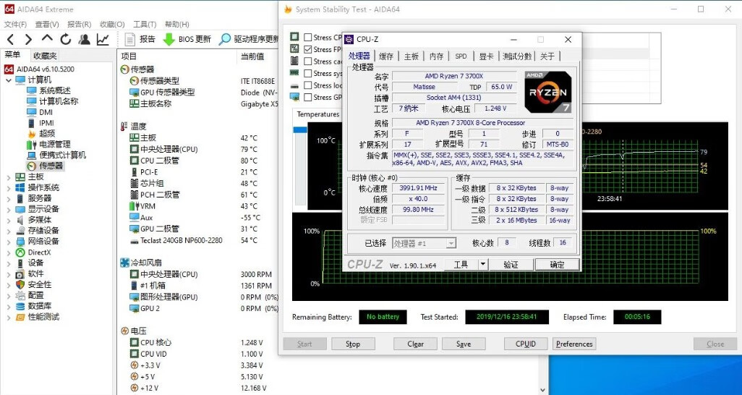Click the Stop button in stability test
Viewport: 742px width, 395px height.
click(x=353, y=344)
